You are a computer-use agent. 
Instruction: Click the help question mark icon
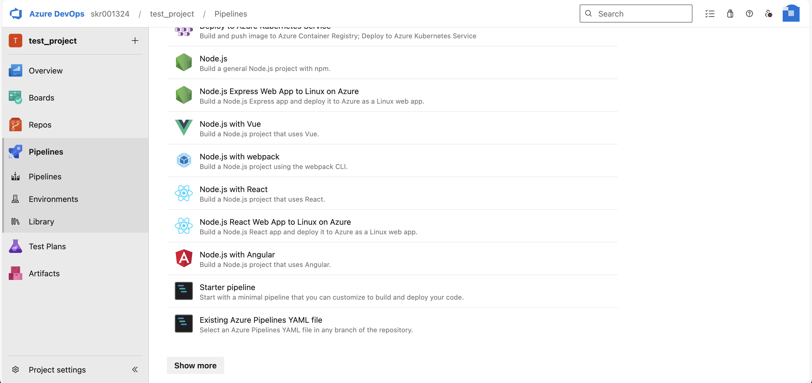749,14
